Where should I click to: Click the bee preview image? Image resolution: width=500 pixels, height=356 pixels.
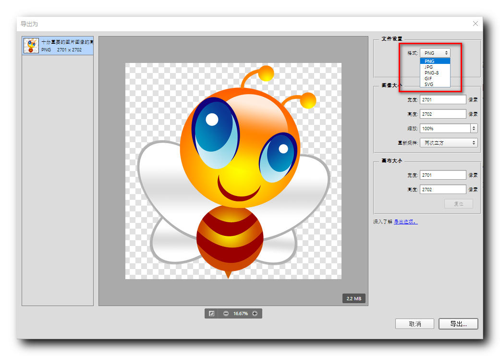(x=233, y=171)
